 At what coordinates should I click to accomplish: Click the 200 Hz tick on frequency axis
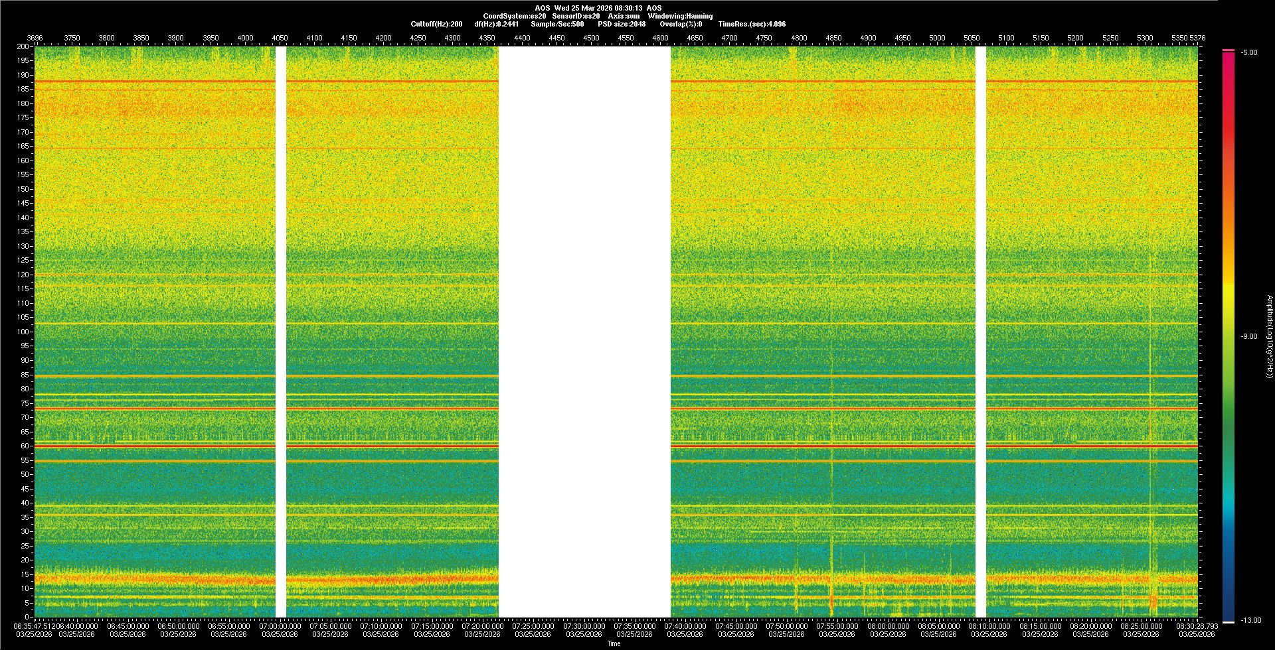(23, 47)
